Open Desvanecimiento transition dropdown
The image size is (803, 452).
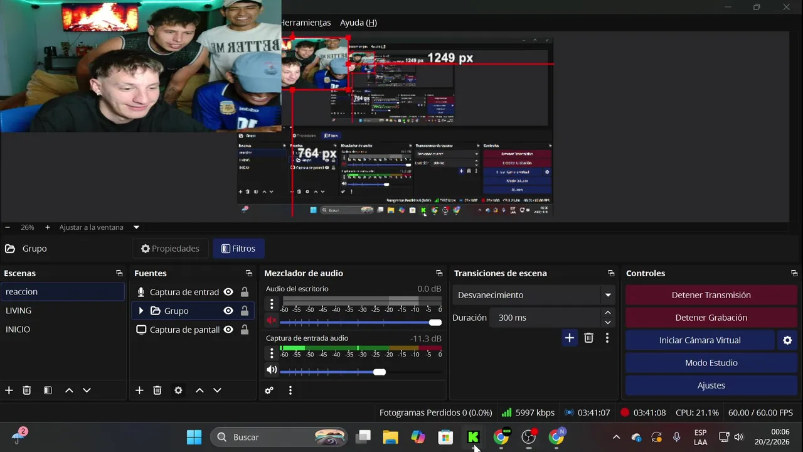(533, 295)
